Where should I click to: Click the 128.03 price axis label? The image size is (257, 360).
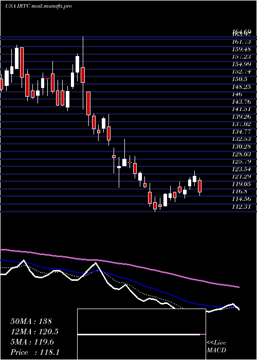click(242, 154)
